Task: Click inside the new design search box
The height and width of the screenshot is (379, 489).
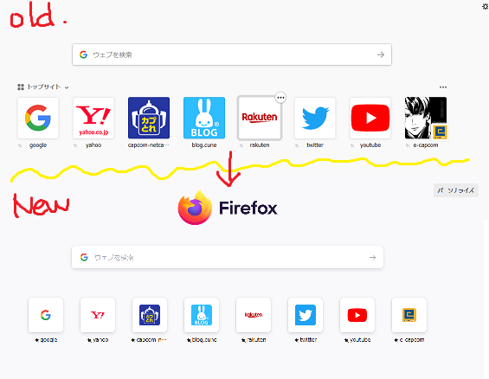Action: [228, 257]
